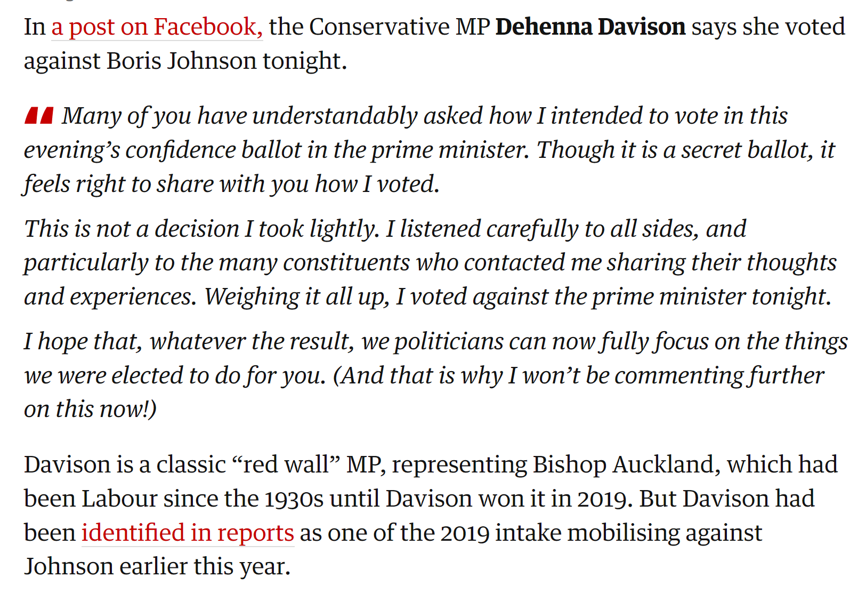
Task: Click the phrase 'red wall' in last paragraph
Action: tap(286, 464)
